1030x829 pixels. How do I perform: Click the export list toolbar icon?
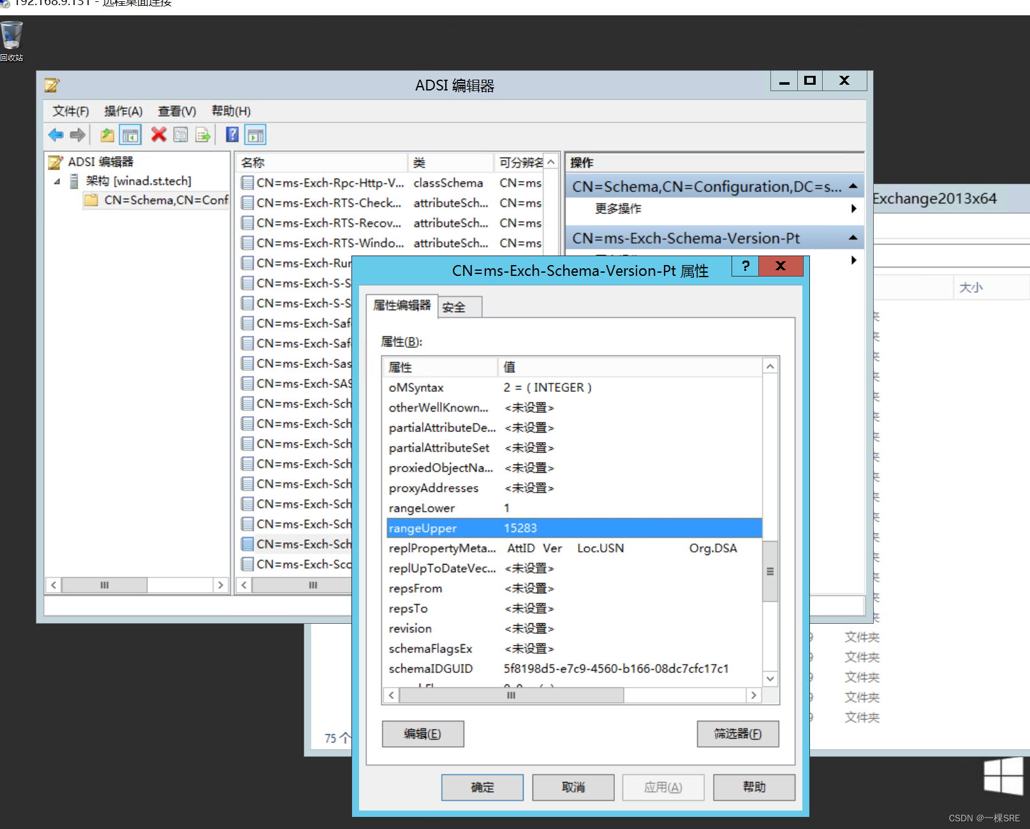tap(203, 135)
